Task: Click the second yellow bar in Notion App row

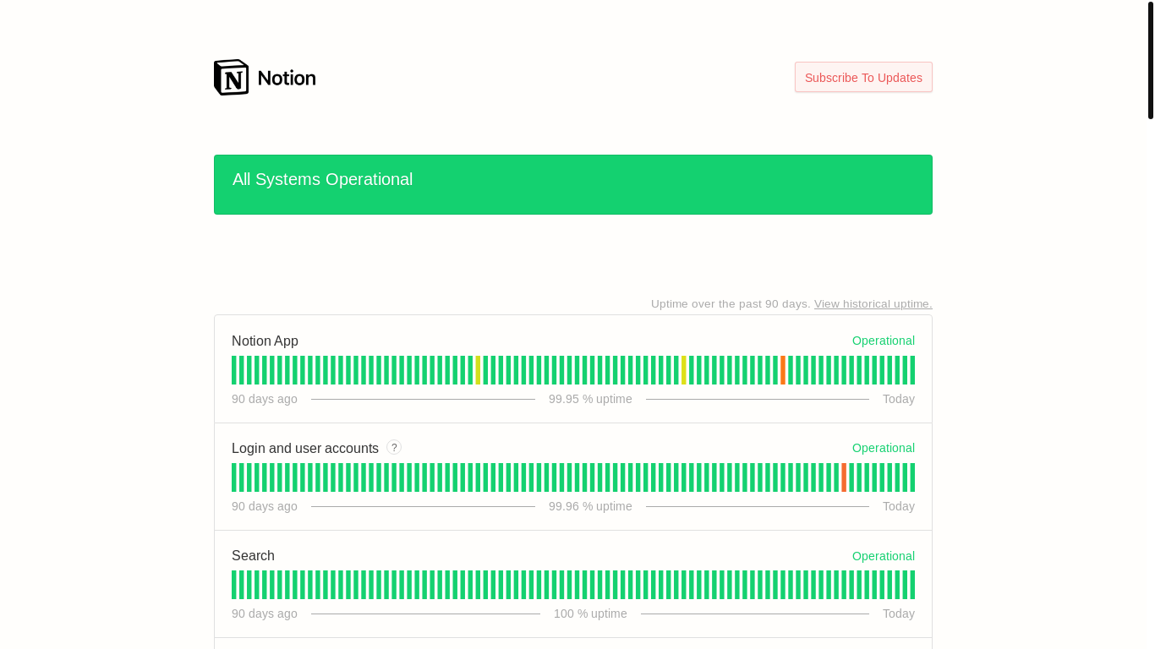Action: coord(684,370)
